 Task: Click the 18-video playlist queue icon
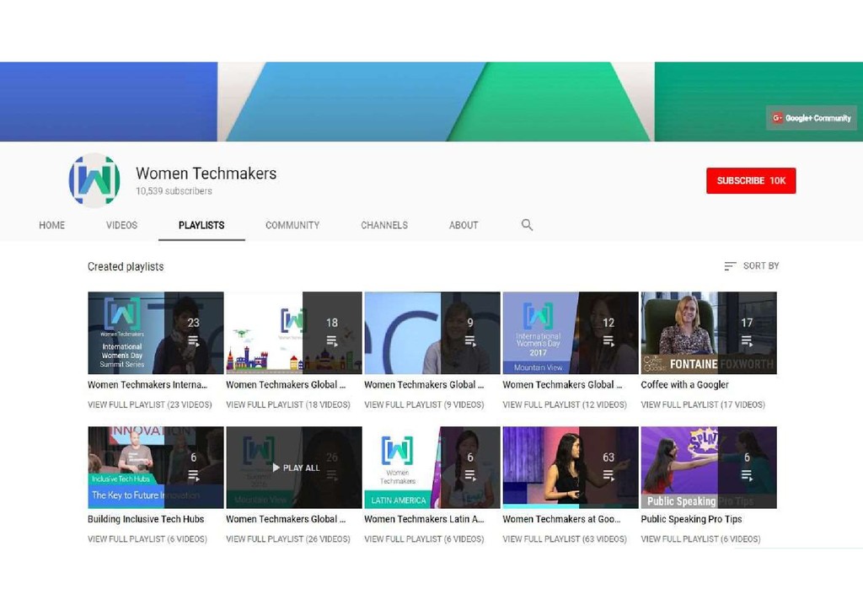pos(332,341)
